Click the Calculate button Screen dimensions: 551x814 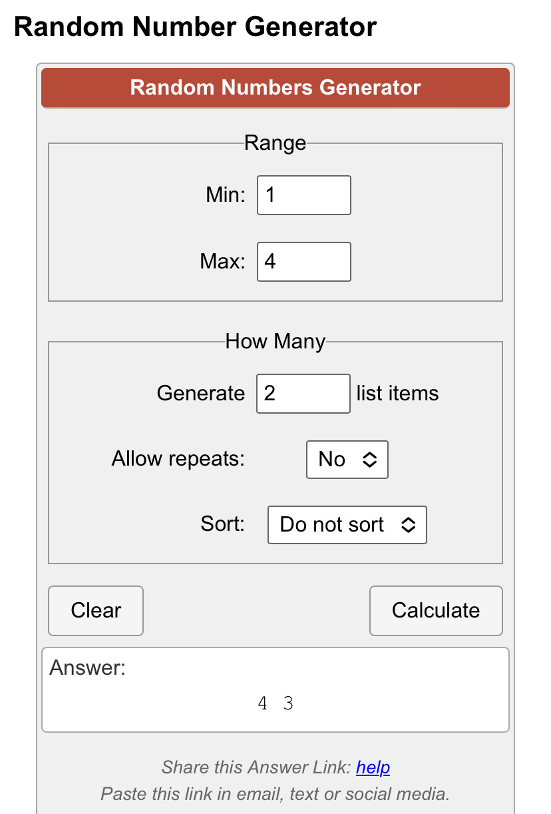pos(436,611)
